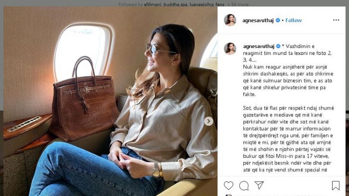Click verified badge beside header username

[x=278, y=20]
